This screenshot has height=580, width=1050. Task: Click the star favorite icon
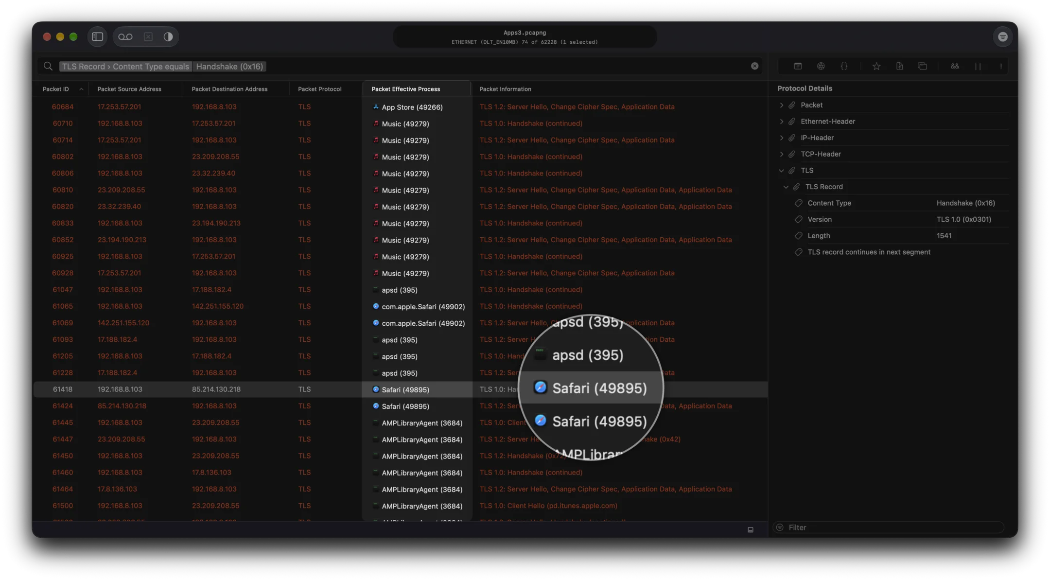tap(876, 66)
